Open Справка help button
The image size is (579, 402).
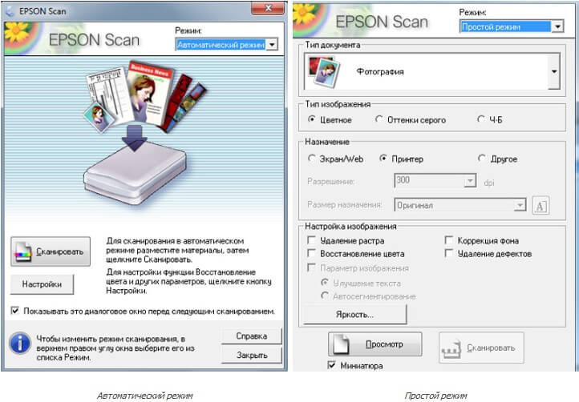252,336
